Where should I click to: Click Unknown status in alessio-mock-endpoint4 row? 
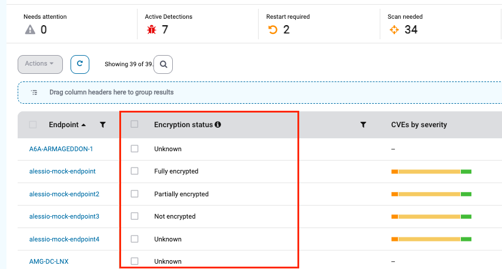point(168,239)
